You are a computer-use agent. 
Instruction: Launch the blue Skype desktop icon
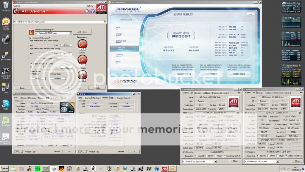tap(6, 105)
